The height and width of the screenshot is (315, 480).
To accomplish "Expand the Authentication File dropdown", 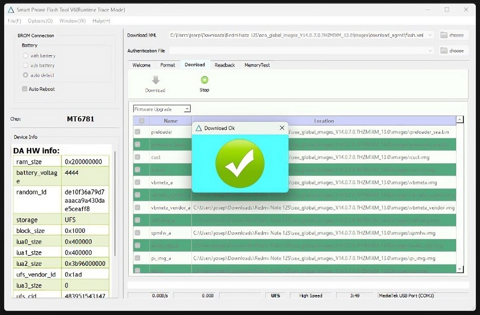I will click(x=430, y=51).
